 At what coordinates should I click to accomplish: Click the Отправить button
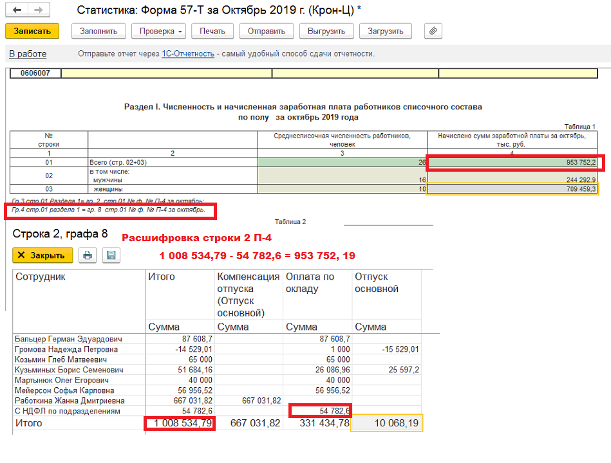click(x=267, y=31)
